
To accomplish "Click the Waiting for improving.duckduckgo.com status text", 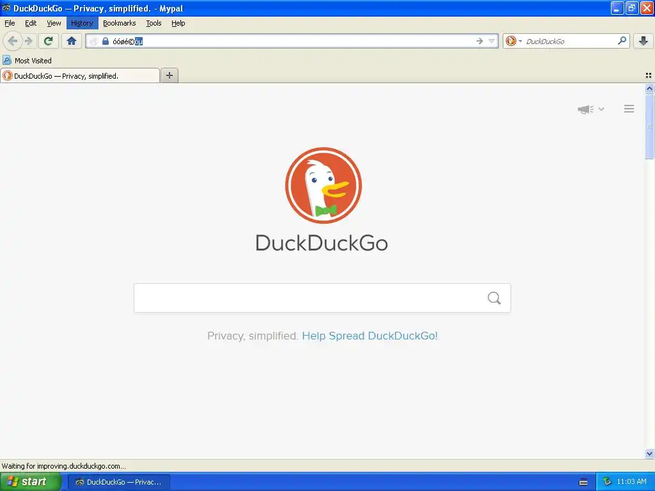I will pos(63,466).
